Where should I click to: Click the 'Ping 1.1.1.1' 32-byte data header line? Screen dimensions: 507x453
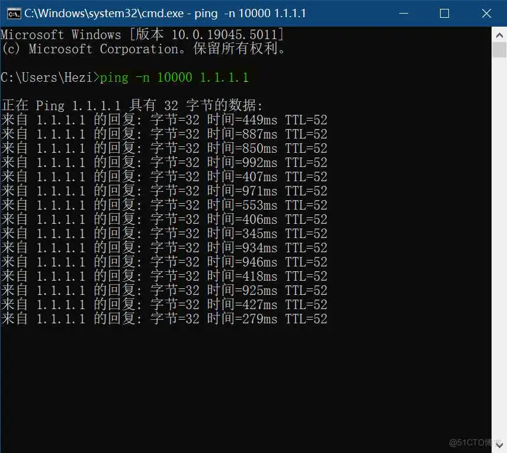[x=131, y=106]
